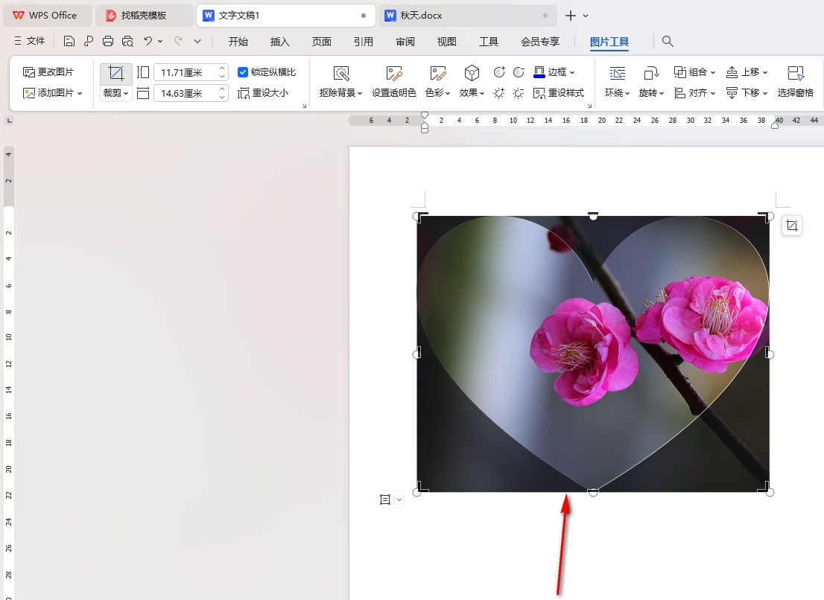Select the 文字文稿1 document tab
This screenshot has width=824, height=600.
click(286, 15)
